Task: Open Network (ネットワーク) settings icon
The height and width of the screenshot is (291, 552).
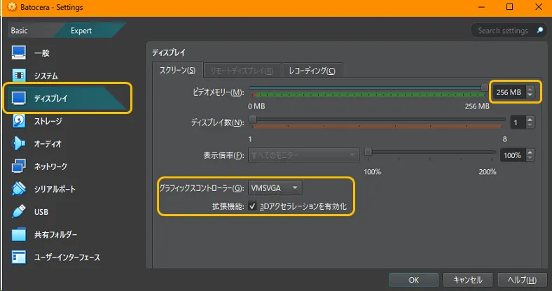Action: click(19, 166)
